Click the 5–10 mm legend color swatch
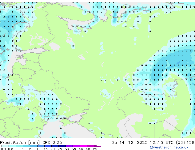 point(34,146)
